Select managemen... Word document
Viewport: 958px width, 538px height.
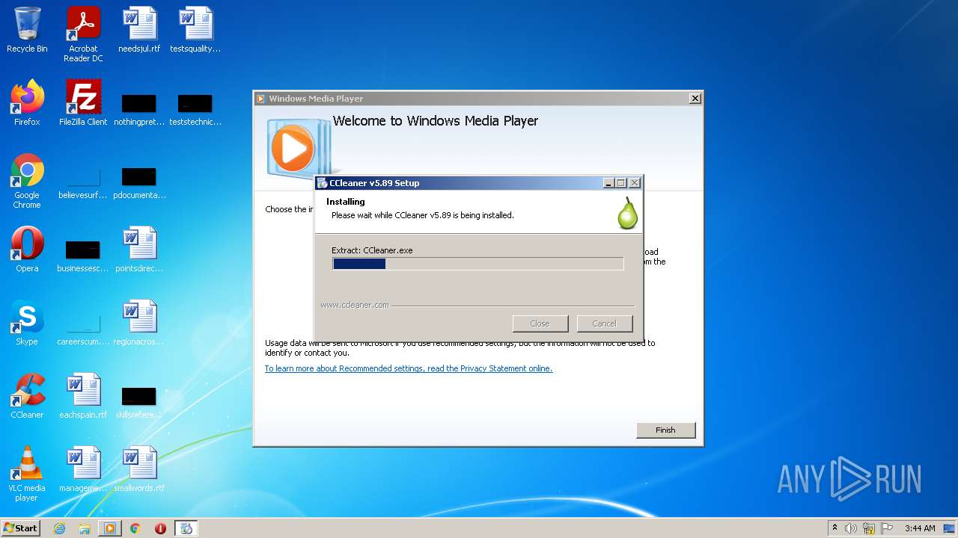pyautogui.click(x=83, y=469)
